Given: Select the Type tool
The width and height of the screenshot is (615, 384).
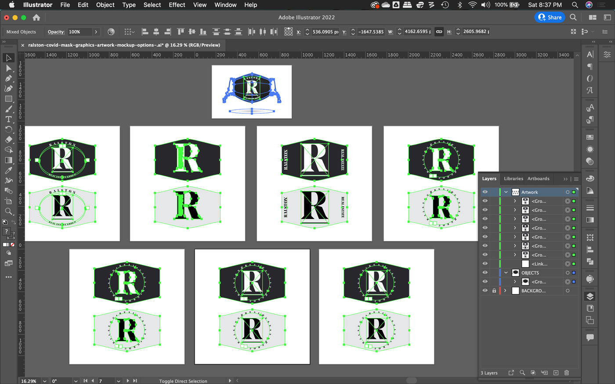Looking at the screenshot, I should [x=8, y=119].
